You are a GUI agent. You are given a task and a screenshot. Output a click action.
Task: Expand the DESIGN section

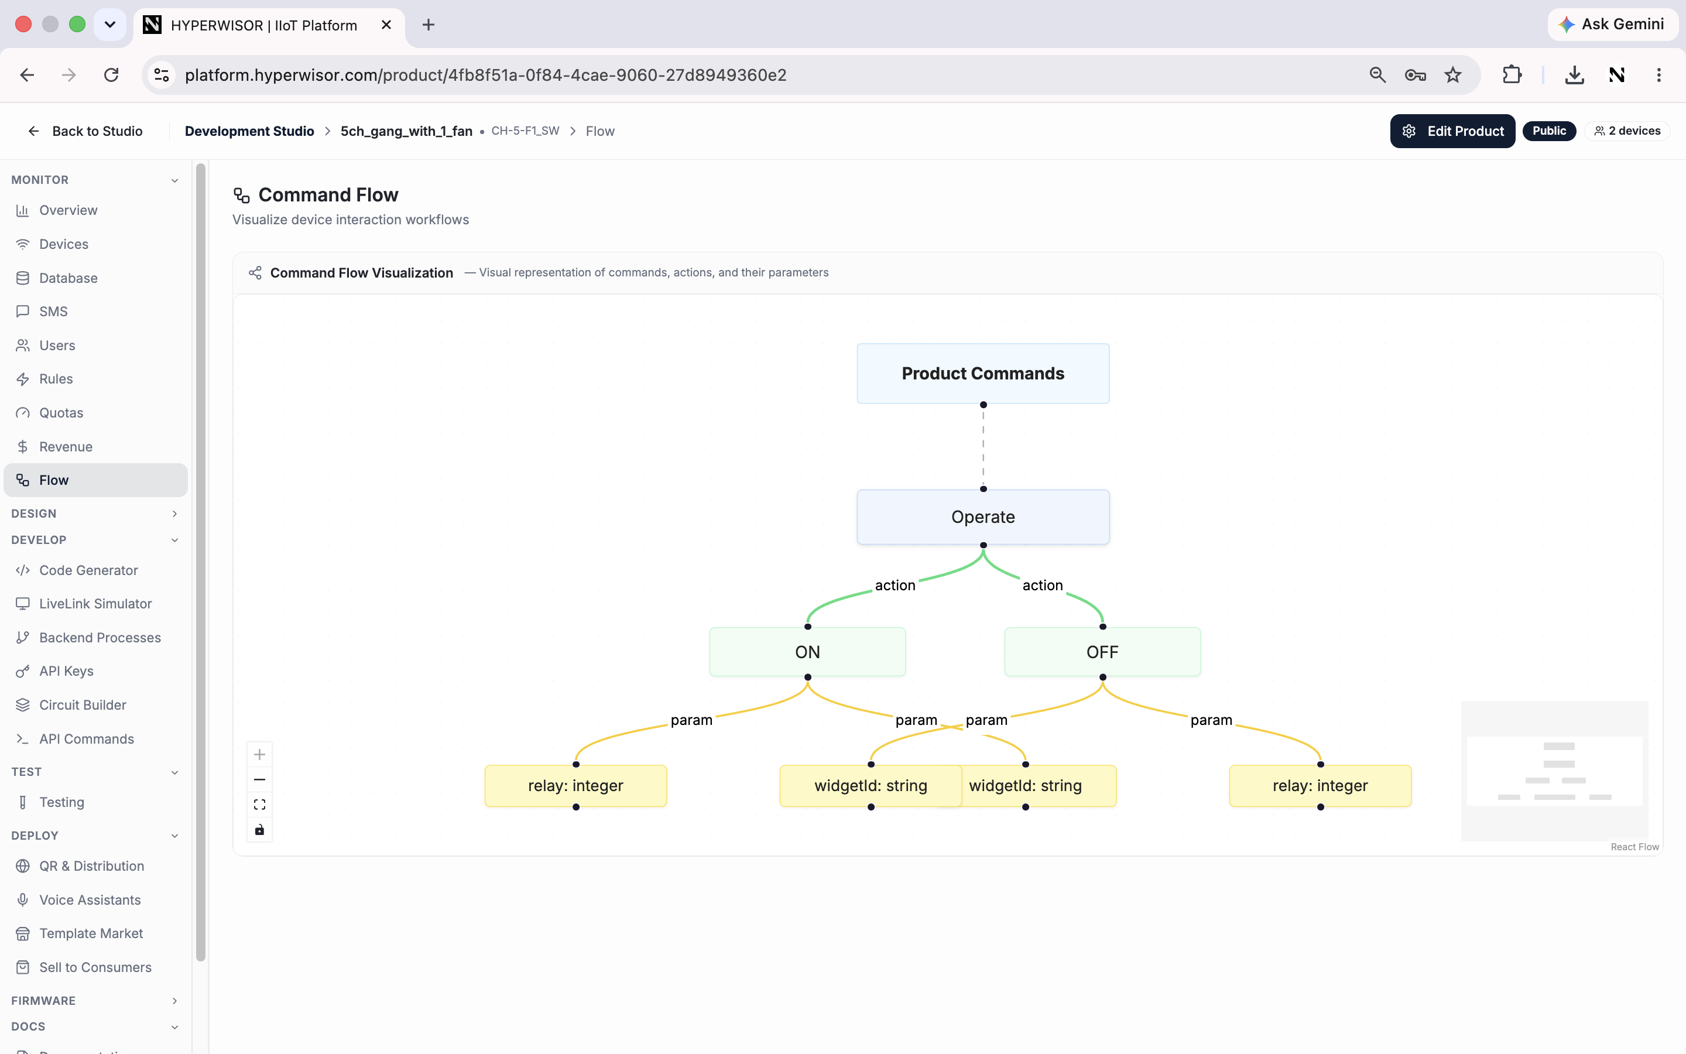[95, 514]
